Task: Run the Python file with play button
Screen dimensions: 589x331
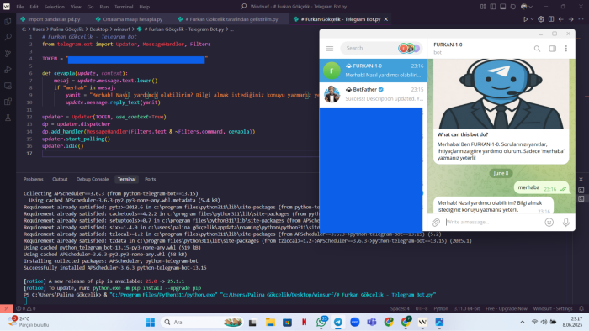Action: click(526, 19)
